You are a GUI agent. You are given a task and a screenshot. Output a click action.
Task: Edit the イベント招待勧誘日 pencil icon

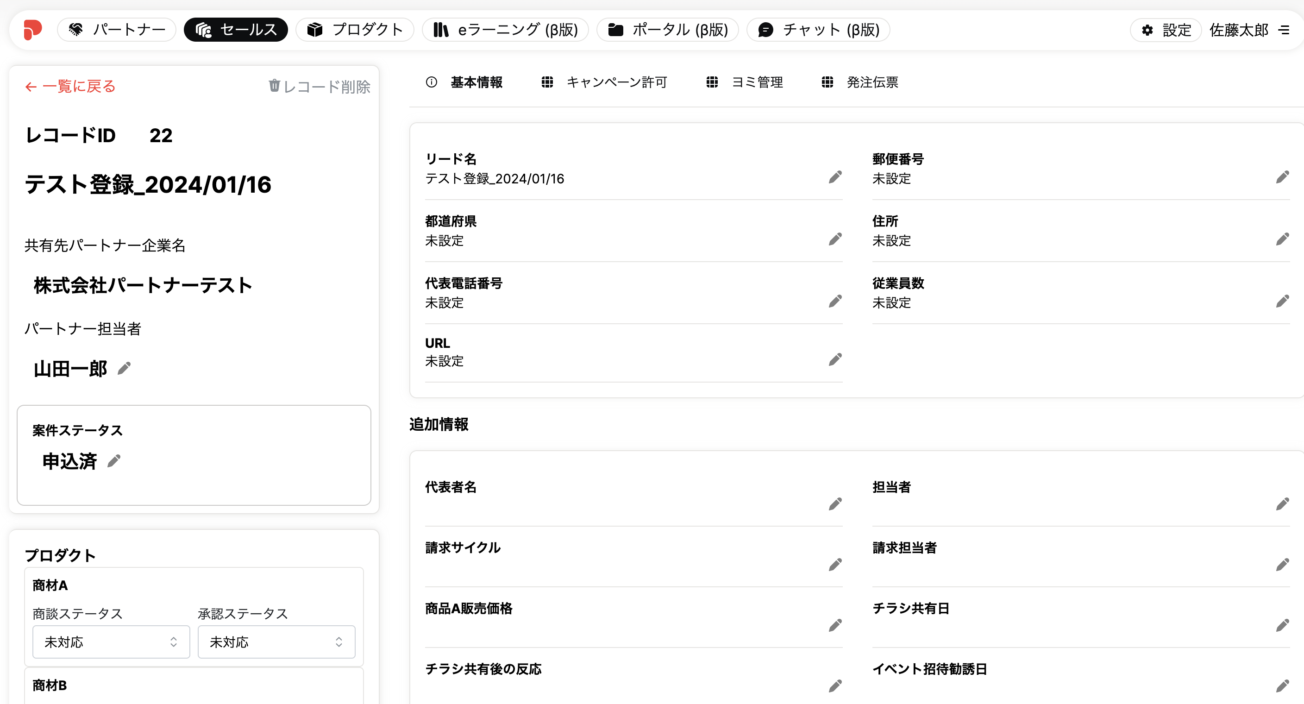[x=1282, y=686]
